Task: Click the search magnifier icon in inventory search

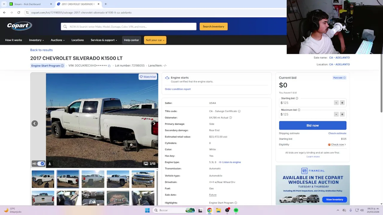Action: (65, 27)
